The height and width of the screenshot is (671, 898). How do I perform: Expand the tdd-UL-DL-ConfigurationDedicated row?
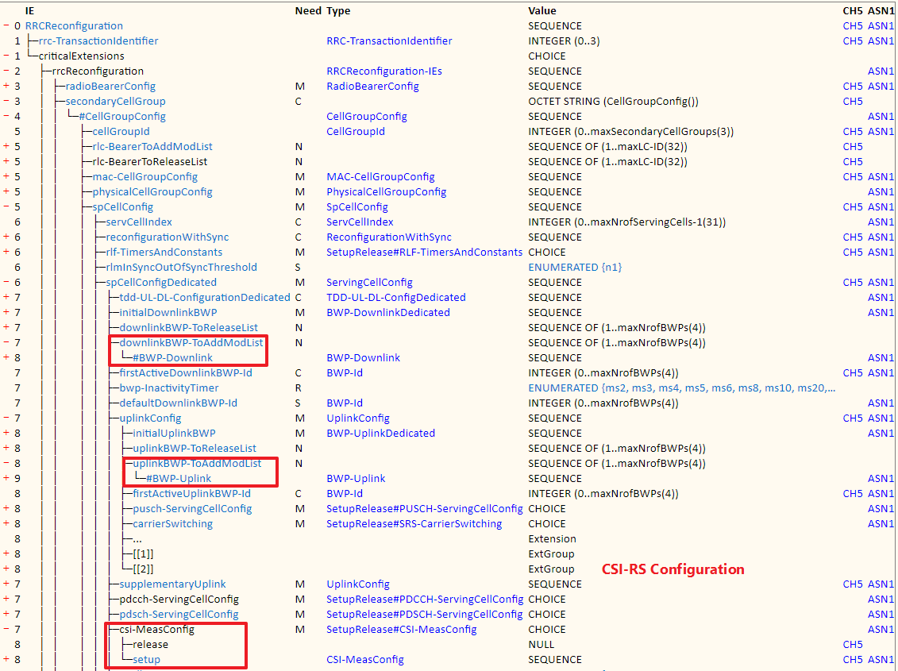6,298
